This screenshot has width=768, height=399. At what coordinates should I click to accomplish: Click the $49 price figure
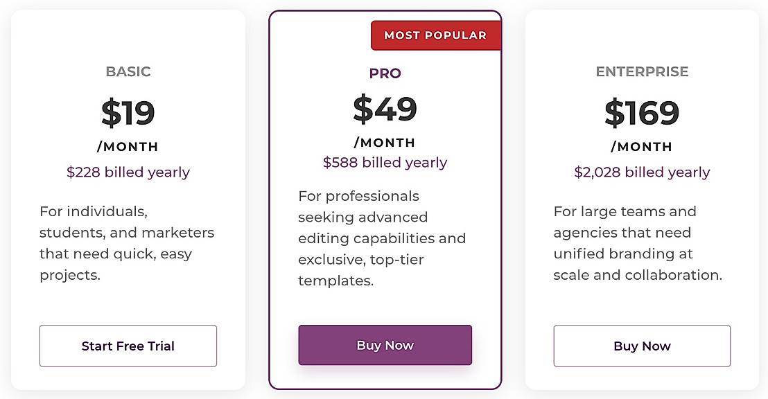385,108
